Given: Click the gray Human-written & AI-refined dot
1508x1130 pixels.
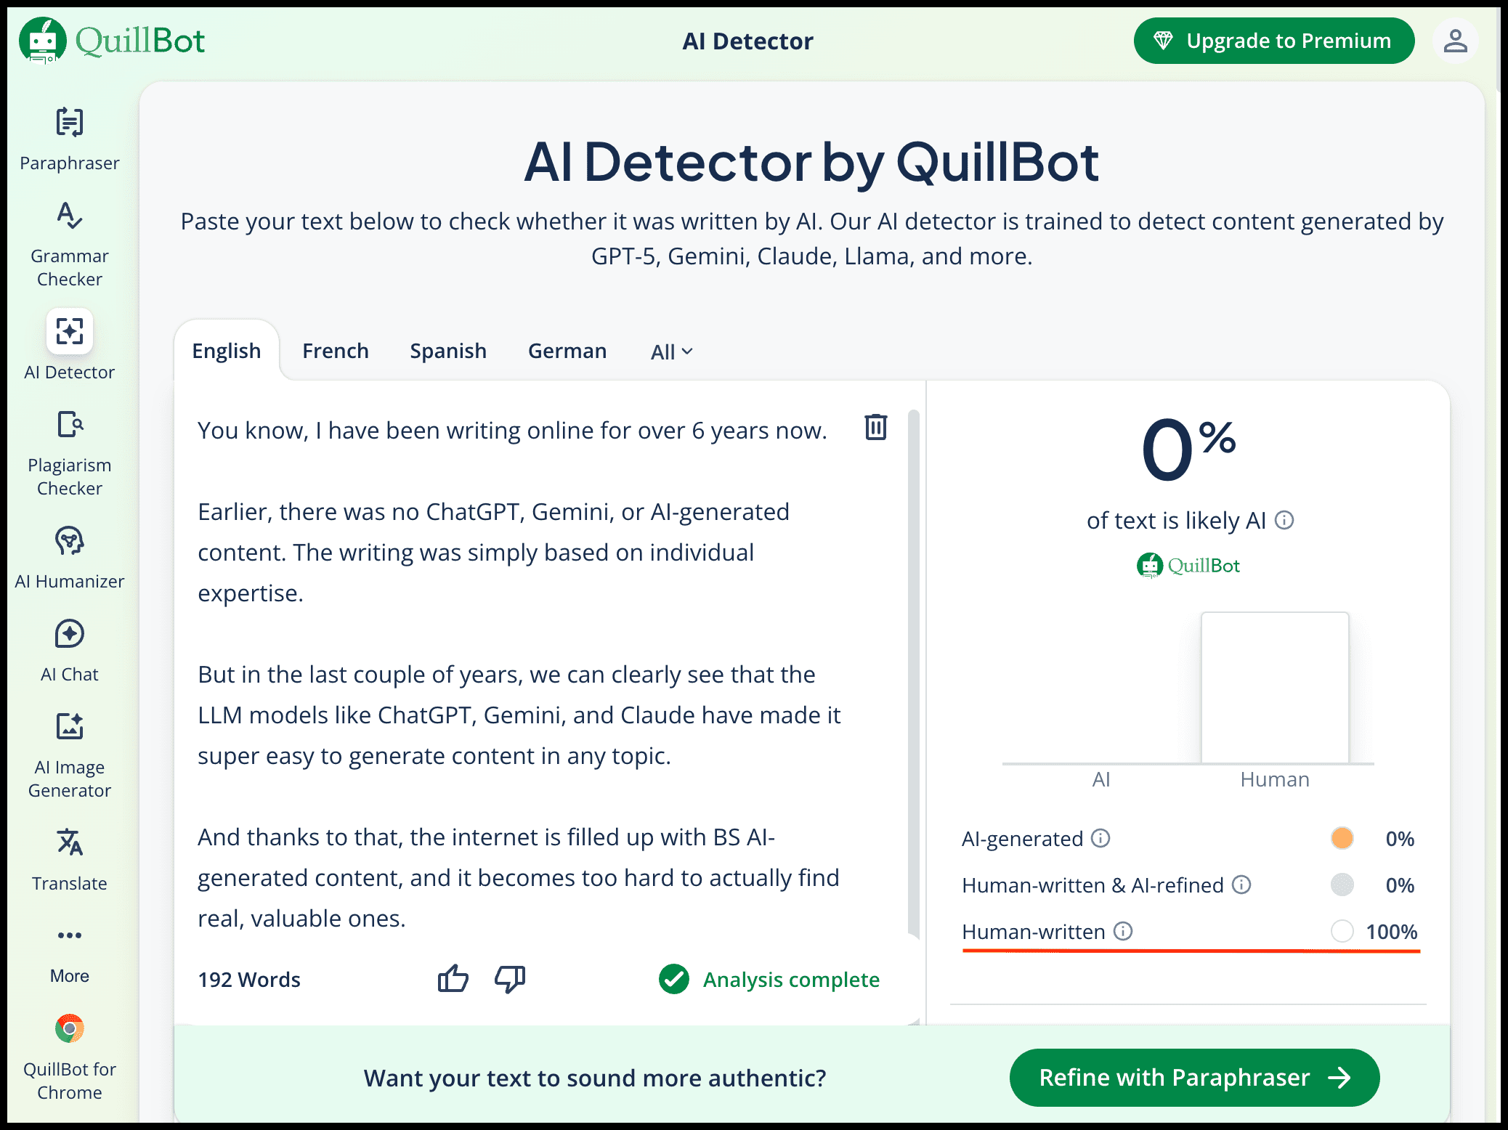Looking at the screenshot, I should click(x=1342, y=885).
